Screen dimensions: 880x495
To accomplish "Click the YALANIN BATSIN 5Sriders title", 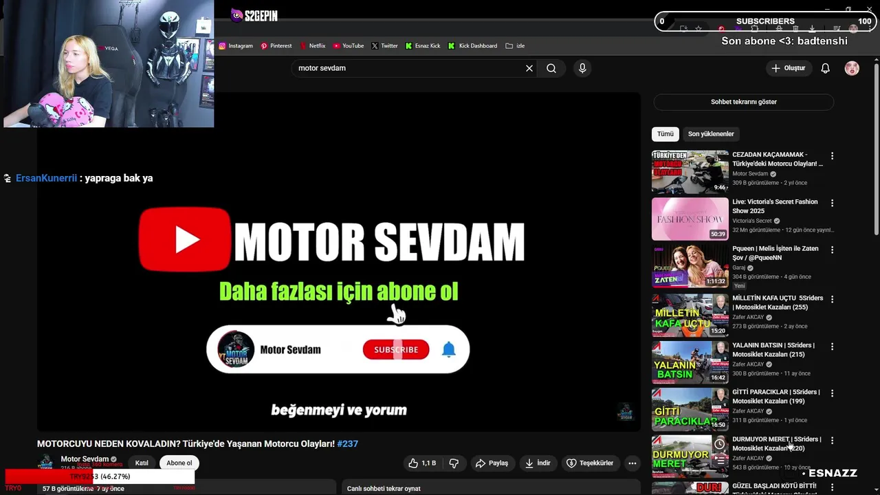I will tap(773, 349).
